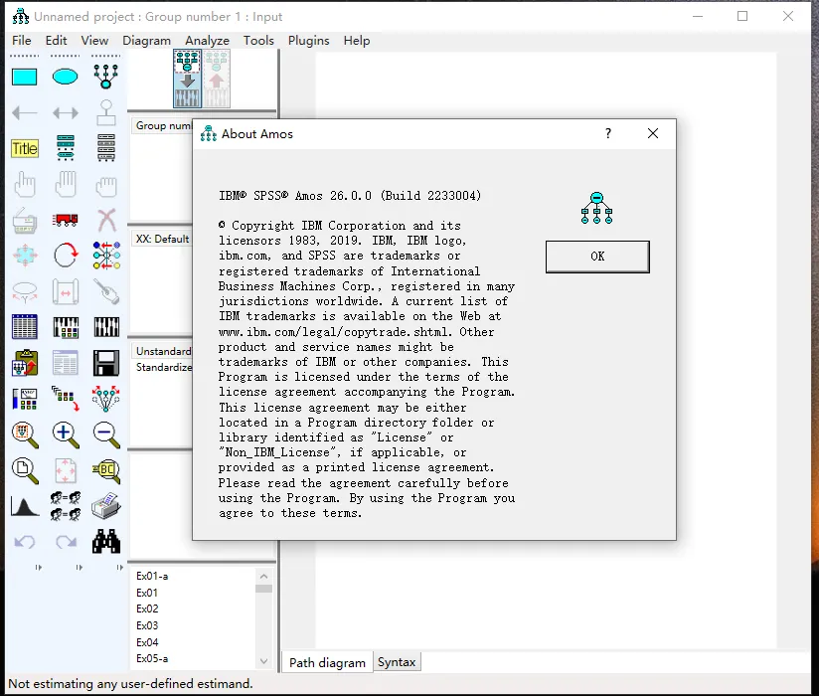
Task: Open the Edit menu
Action: pyautogui.click(x=56, y=40)
